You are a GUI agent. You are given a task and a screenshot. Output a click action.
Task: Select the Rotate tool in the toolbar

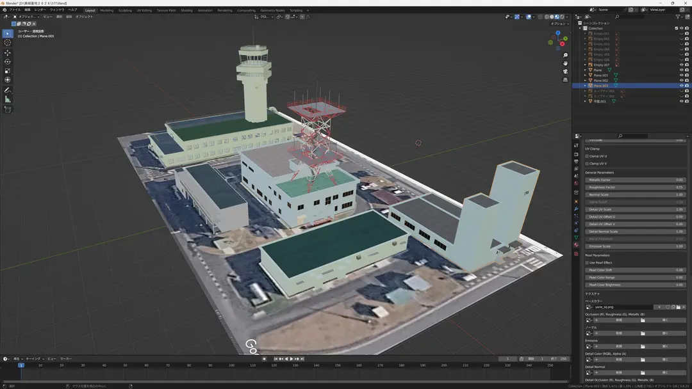pyautogui.click(x=8, y=61)
